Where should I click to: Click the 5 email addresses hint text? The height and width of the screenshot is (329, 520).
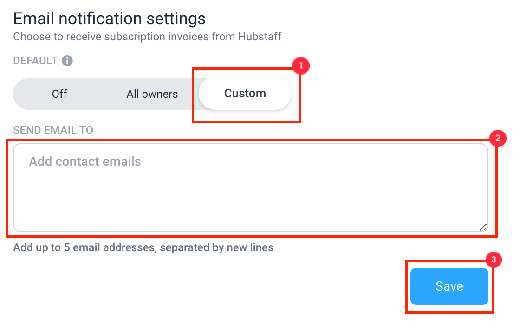point(143,247)
